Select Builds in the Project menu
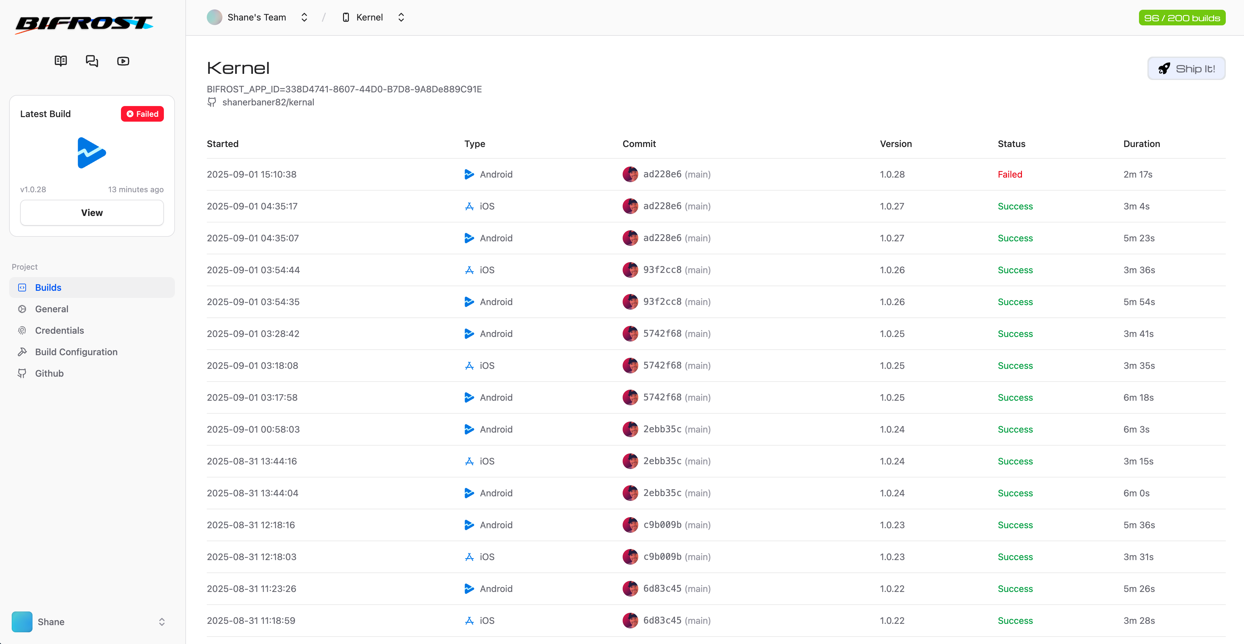The height and width of the screenshot is (644, 1244). [x=48, y=288]
